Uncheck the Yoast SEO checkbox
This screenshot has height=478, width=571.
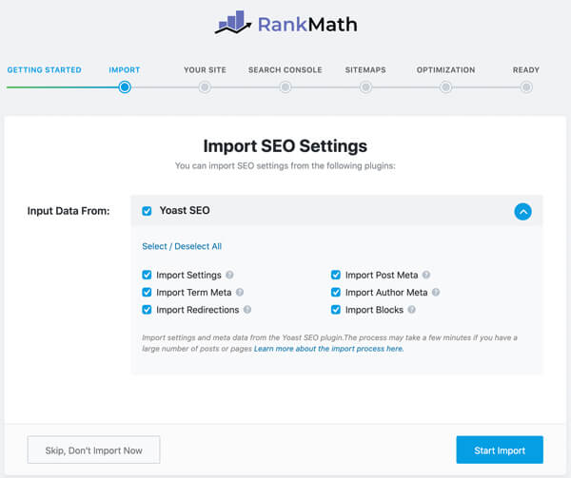[147, 211]
